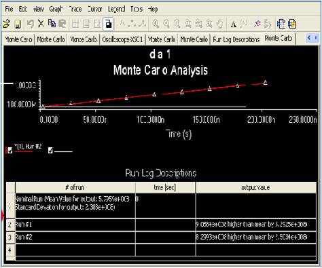Click the Copy toolbar icon
This screenshot has height=268, width=322.
[x=52, y=24]
